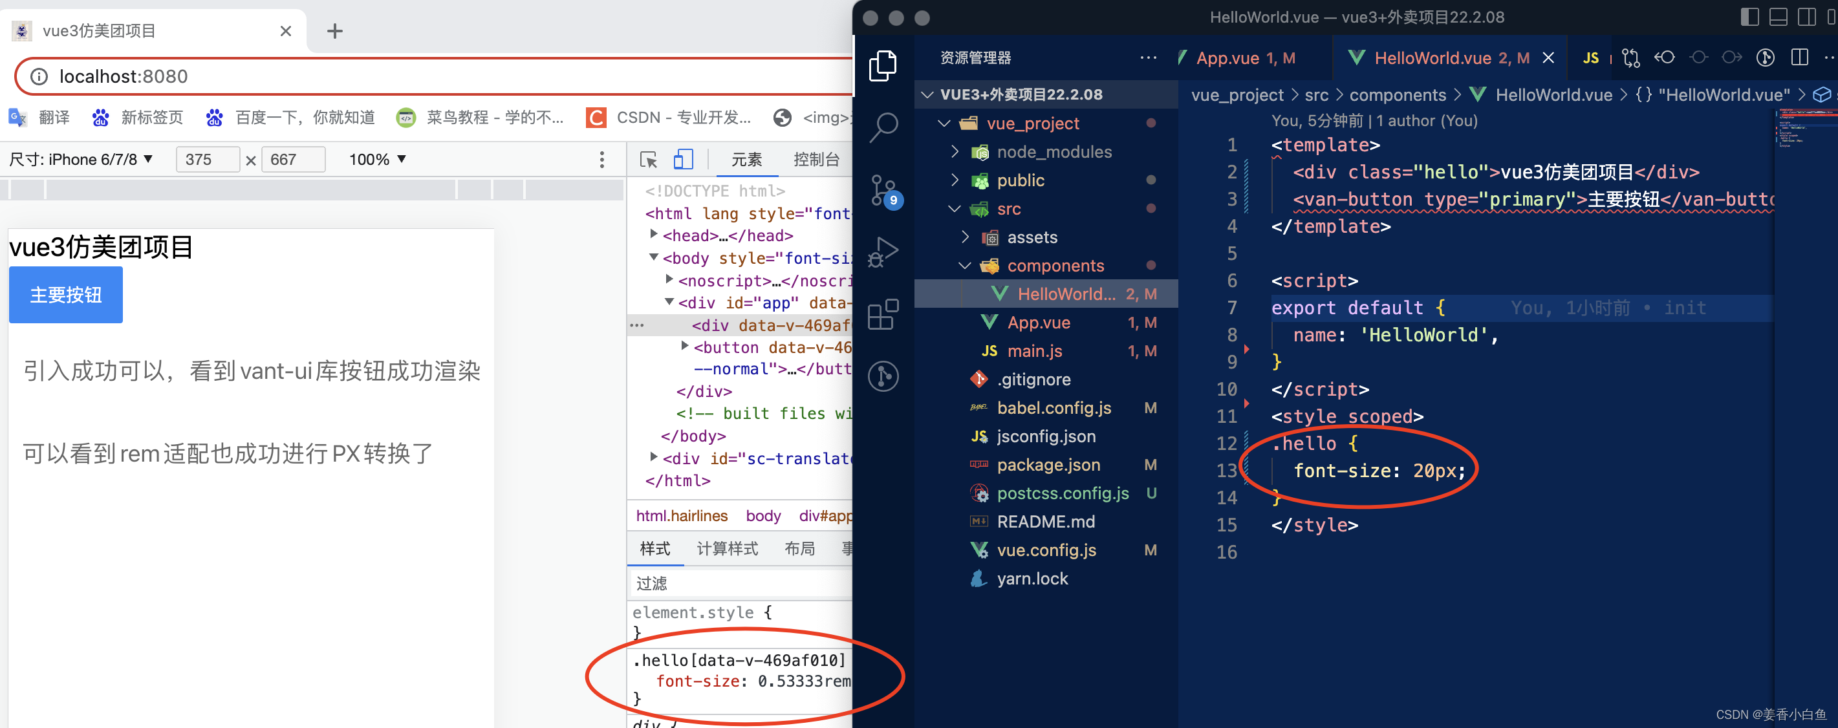
Task: Expand the assets folder
Action: point(966,237)
